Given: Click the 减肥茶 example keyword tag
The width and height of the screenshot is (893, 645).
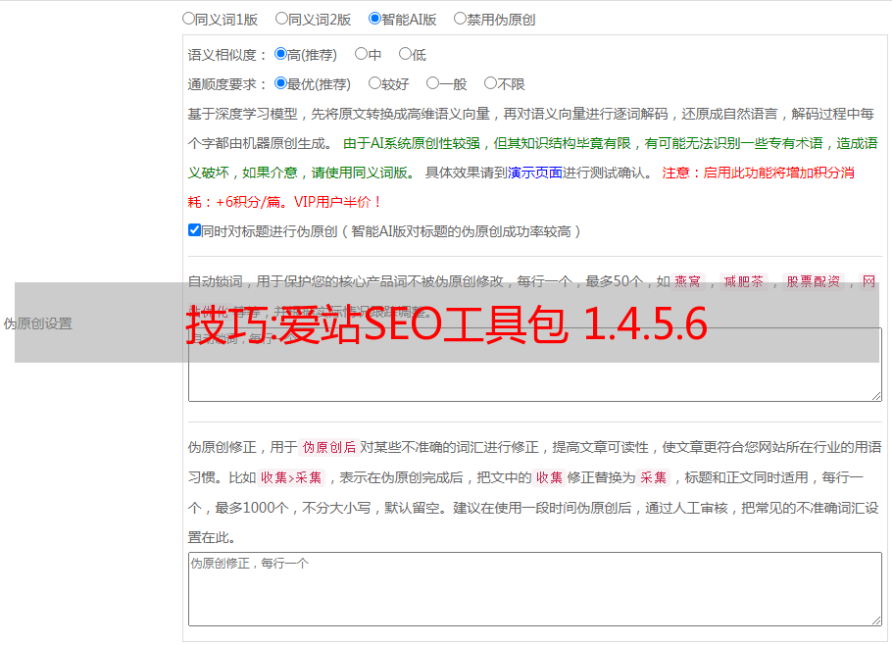Looking at the screenshot, I should (x=744, y=281).
